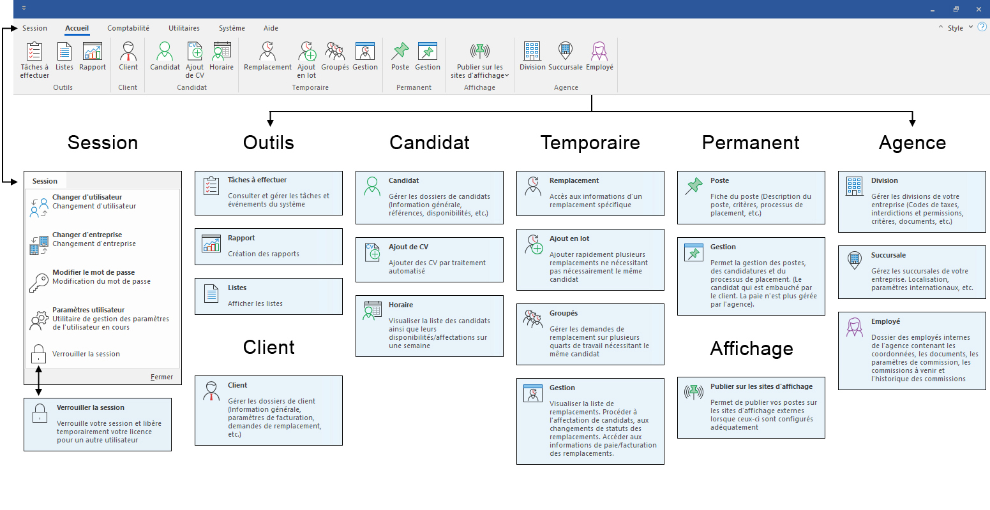Open the Utilitaires ribbon tab

point(184,28)
